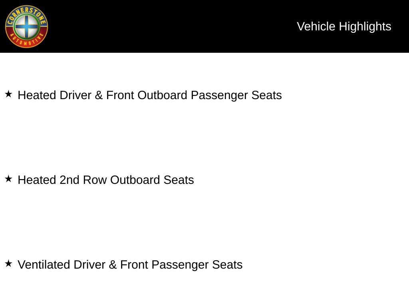The height and width of the screenshot is (307, 409).
Task: Select the blue cross in the logo center
Action: (x=26, y=26)
